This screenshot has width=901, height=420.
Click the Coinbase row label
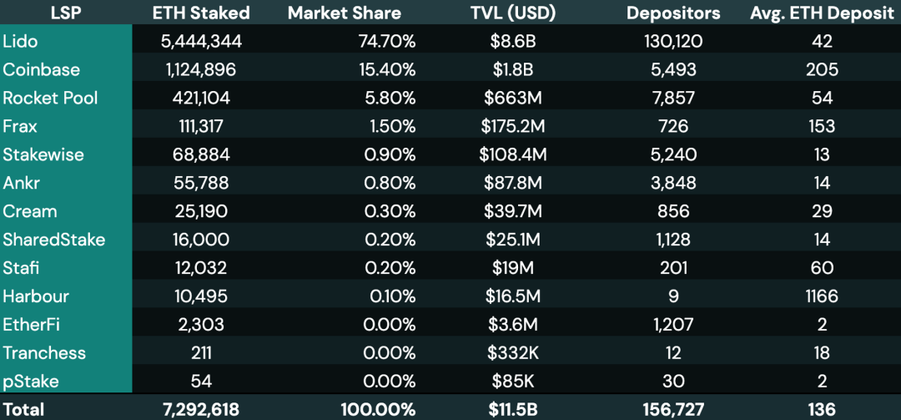click(x=39, y=69)
